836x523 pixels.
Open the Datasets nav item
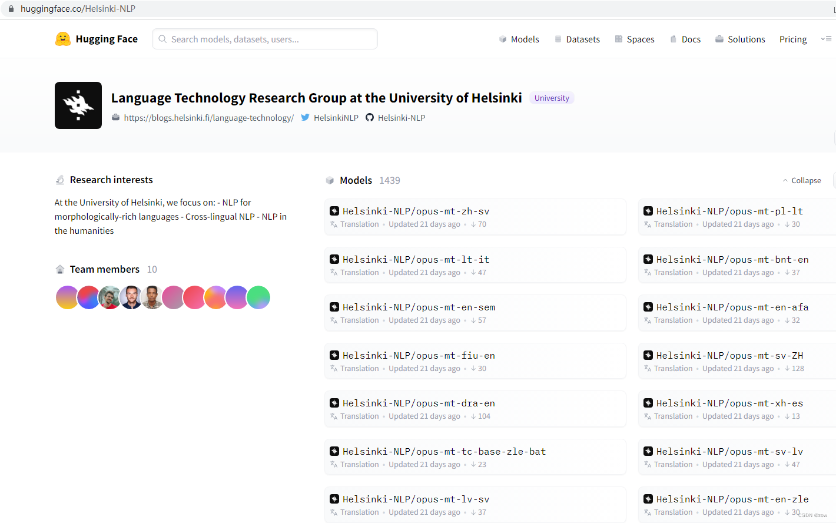(577, 39)
